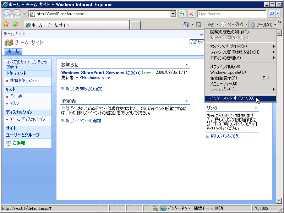This screenshot has height=213, width=284.
Task: Click the ごみ箱 recycle bin icon
Action: (8, 143)
